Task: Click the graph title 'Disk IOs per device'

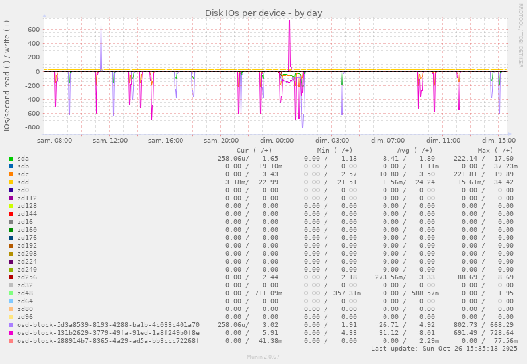Action: (263, 13)
